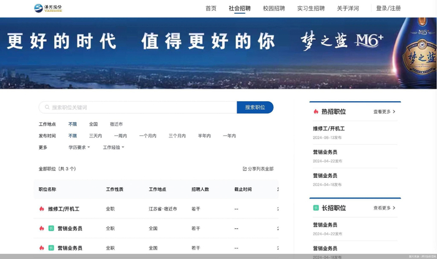Click 招聘人数 column header
The image size is (437, 259).
tap(200, 189)
